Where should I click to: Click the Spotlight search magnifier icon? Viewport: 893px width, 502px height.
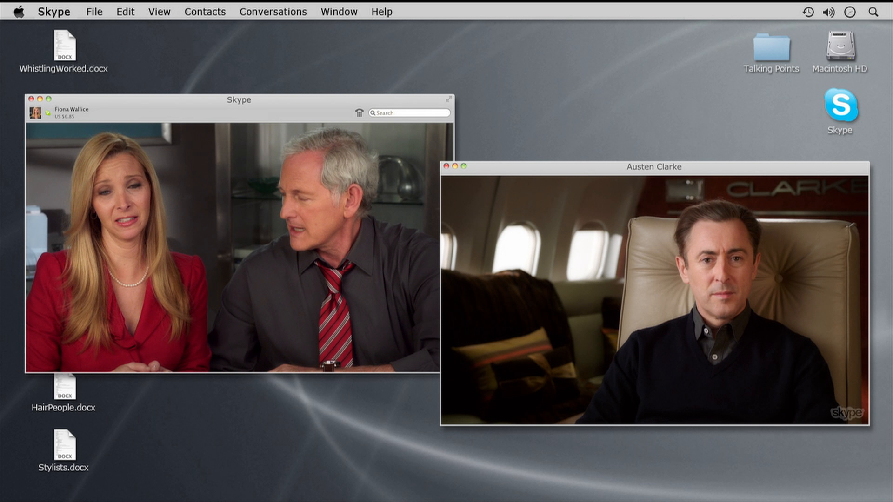(873, 12)
